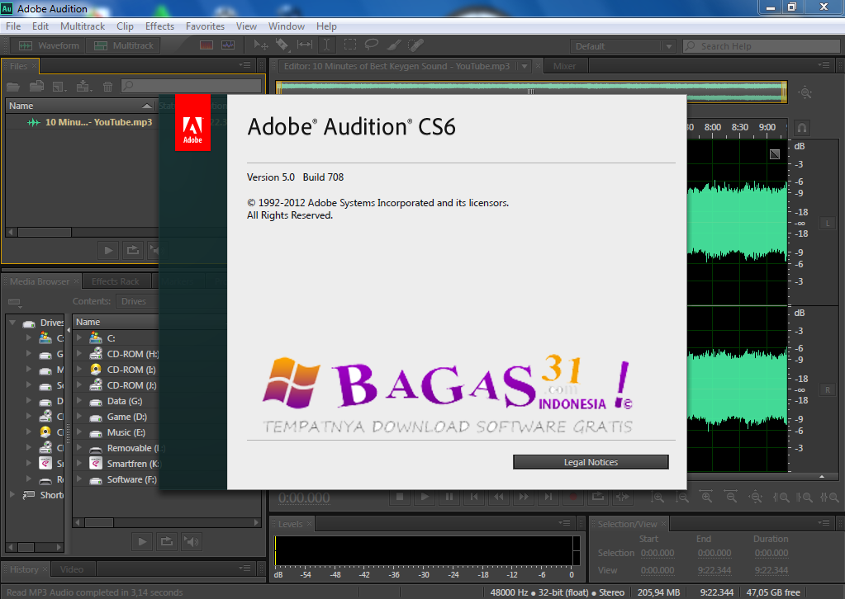
Task: Move playhead to previous marker
Action: pos(474,497)
